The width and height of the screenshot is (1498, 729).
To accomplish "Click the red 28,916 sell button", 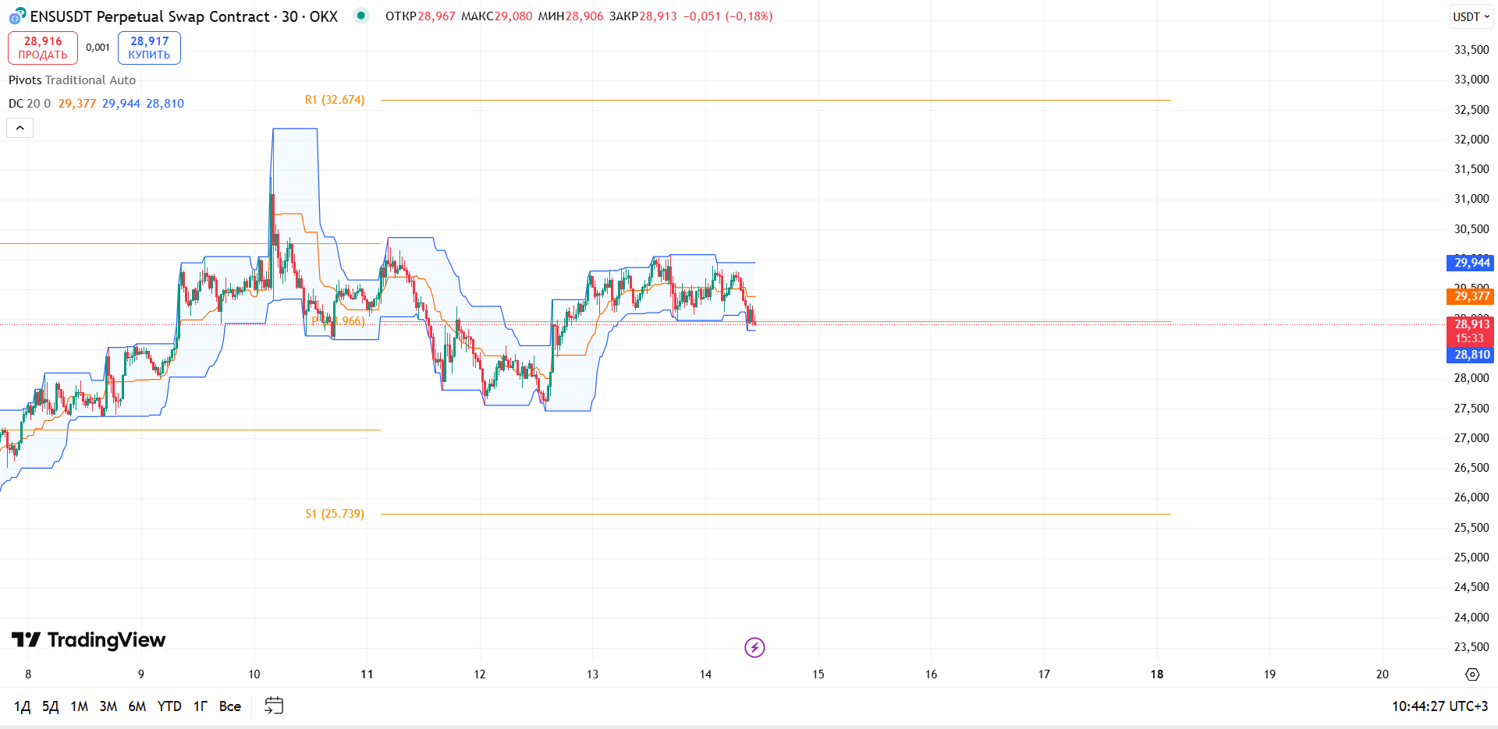I will pos(43,48).
